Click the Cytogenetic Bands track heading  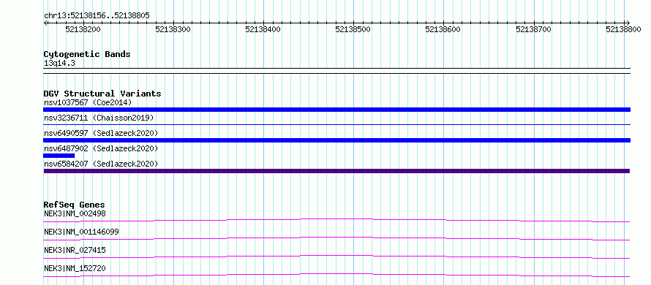(87, 54)
